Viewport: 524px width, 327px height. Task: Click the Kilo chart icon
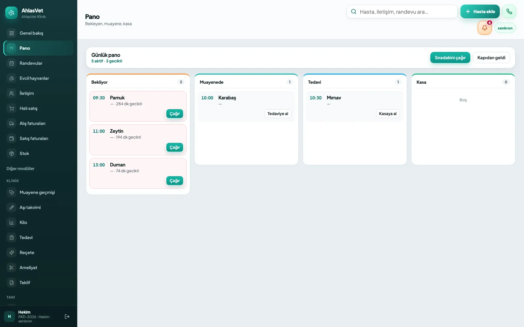click(x=11, y=222)
